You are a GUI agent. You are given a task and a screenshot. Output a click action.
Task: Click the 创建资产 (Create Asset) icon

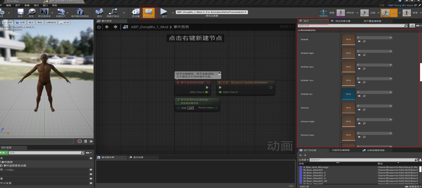[62, 12]
